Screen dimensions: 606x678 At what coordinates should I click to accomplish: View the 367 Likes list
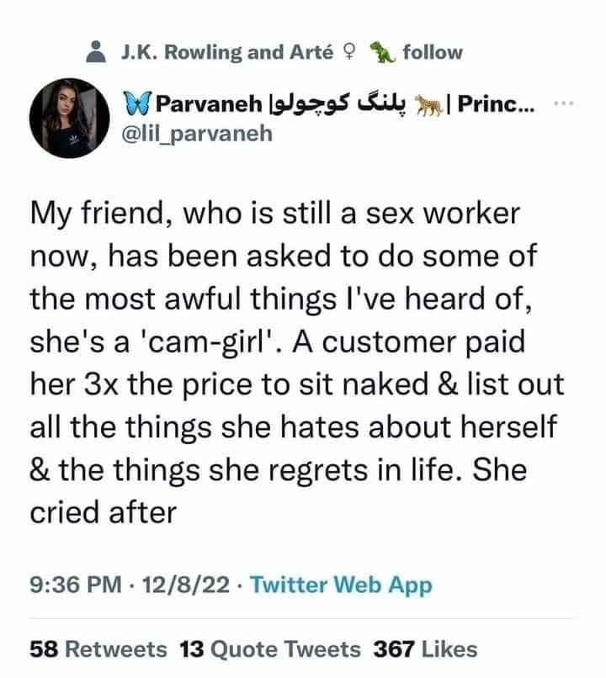(425, 649)
